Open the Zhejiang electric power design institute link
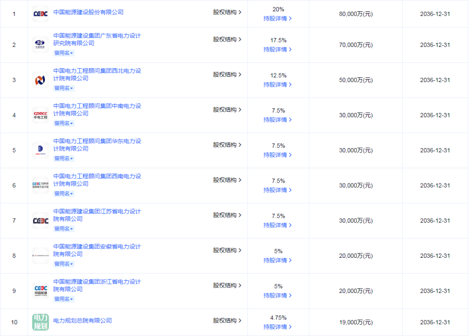 (x=97, y=286)
